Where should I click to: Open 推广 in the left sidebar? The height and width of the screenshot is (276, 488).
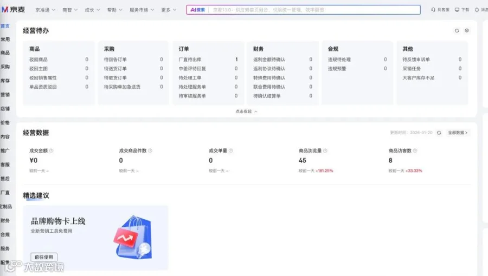pos(5,150)
